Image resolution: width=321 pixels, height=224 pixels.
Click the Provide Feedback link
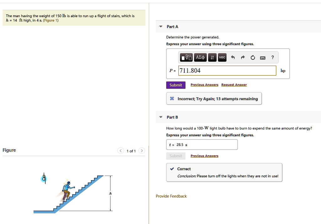[x=171, y=196]
